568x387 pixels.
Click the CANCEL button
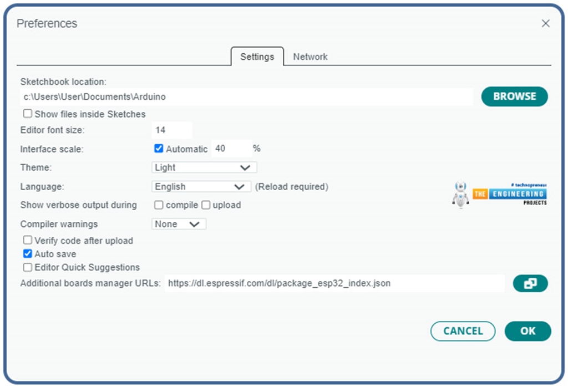point(463,331)
